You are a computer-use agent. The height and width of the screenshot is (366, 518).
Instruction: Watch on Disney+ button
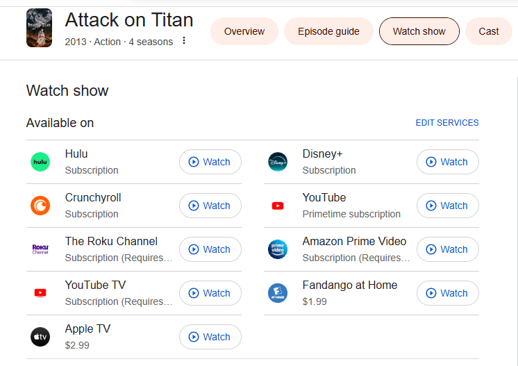coord(448,162)
